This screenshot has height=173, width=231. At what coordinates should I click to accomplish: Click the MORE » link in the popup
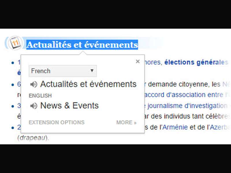click(126, 122)
